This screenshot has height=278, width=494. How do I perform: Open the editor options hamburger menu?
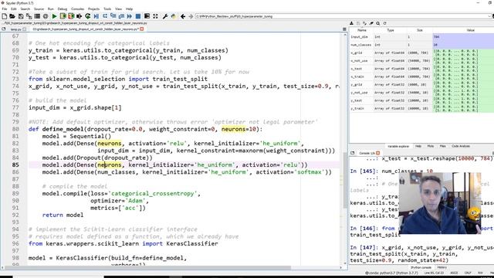click(x=344, y=29)
